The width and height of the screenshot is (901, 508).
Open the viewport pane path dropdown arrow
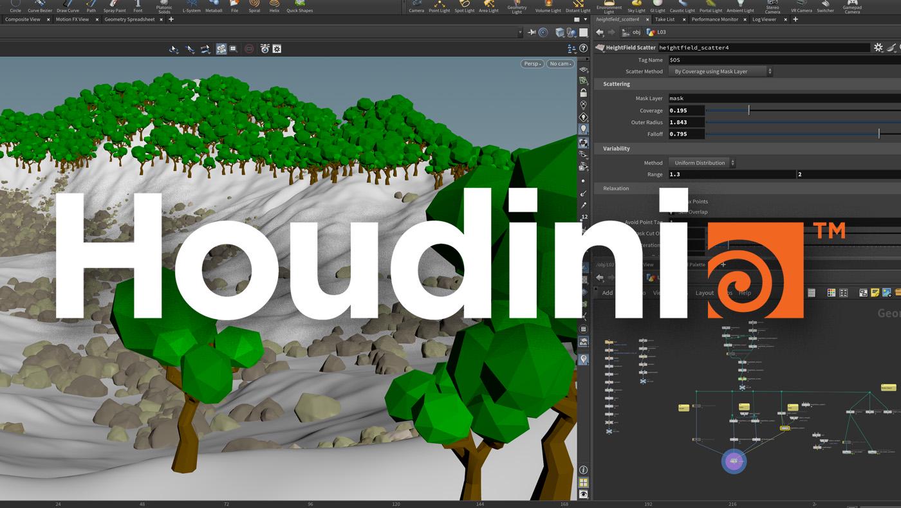click(x=519, y=32)
